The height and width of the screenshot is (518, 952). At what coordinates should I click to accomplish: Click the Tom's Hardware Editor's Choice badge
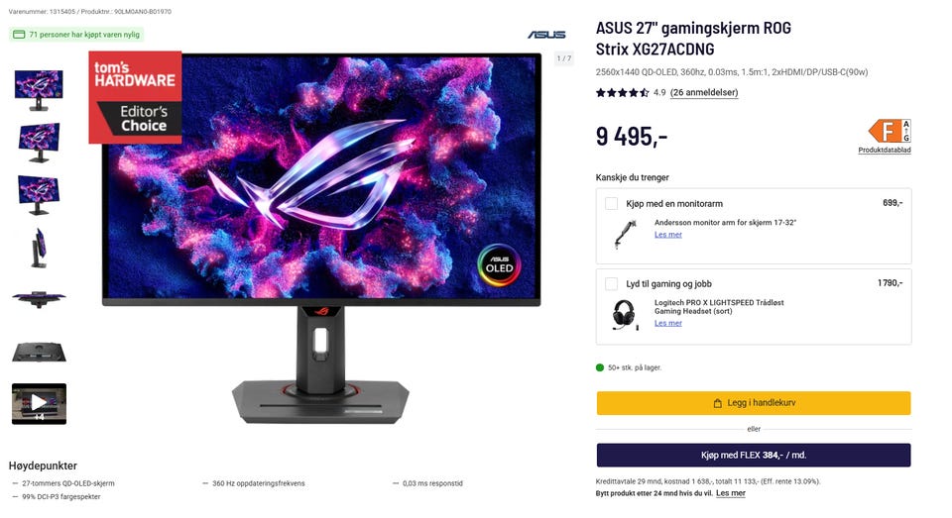point(135,97)
